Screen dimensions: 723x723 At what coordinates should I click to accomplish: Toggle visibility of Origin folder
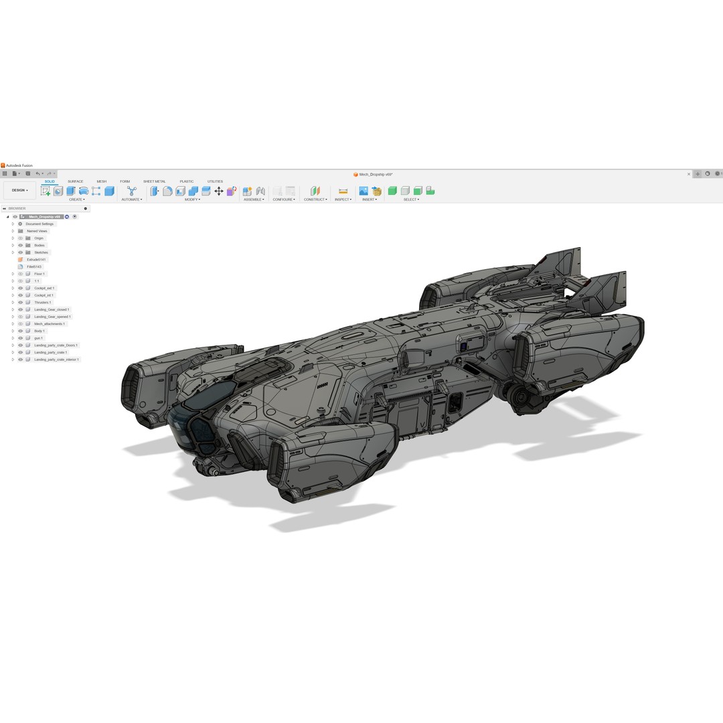pos(20,238)
